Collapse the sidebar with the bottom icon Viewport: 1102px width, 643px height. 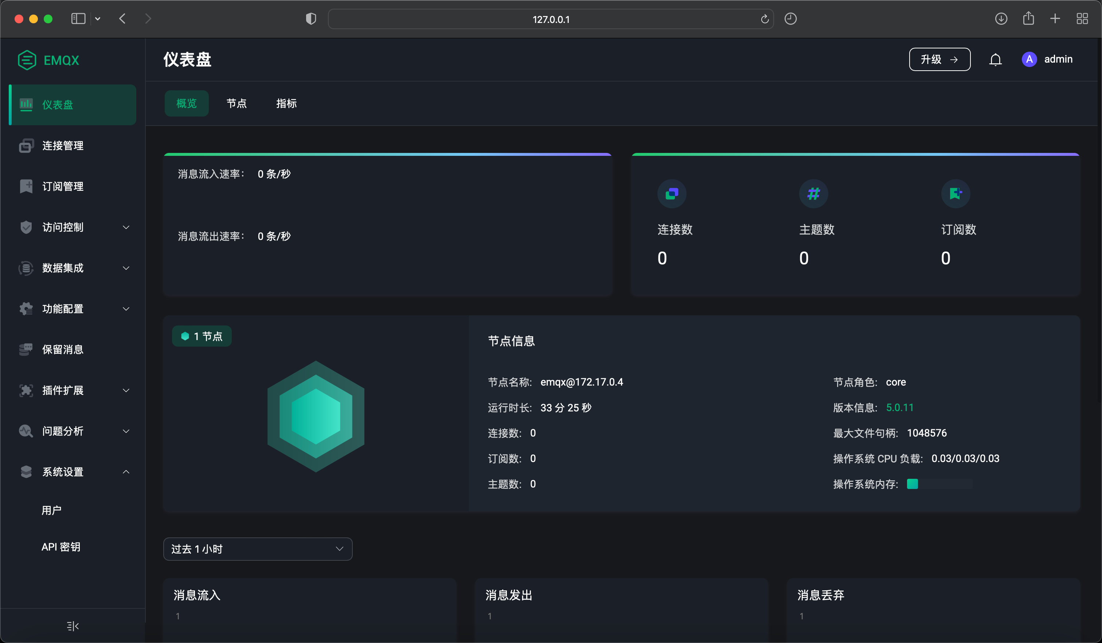click(x=72, y=626)
